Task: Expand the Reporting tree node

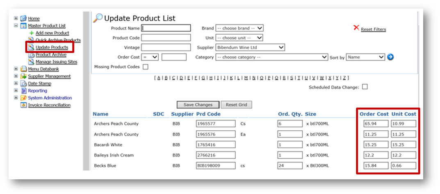Action: point(16,91)
